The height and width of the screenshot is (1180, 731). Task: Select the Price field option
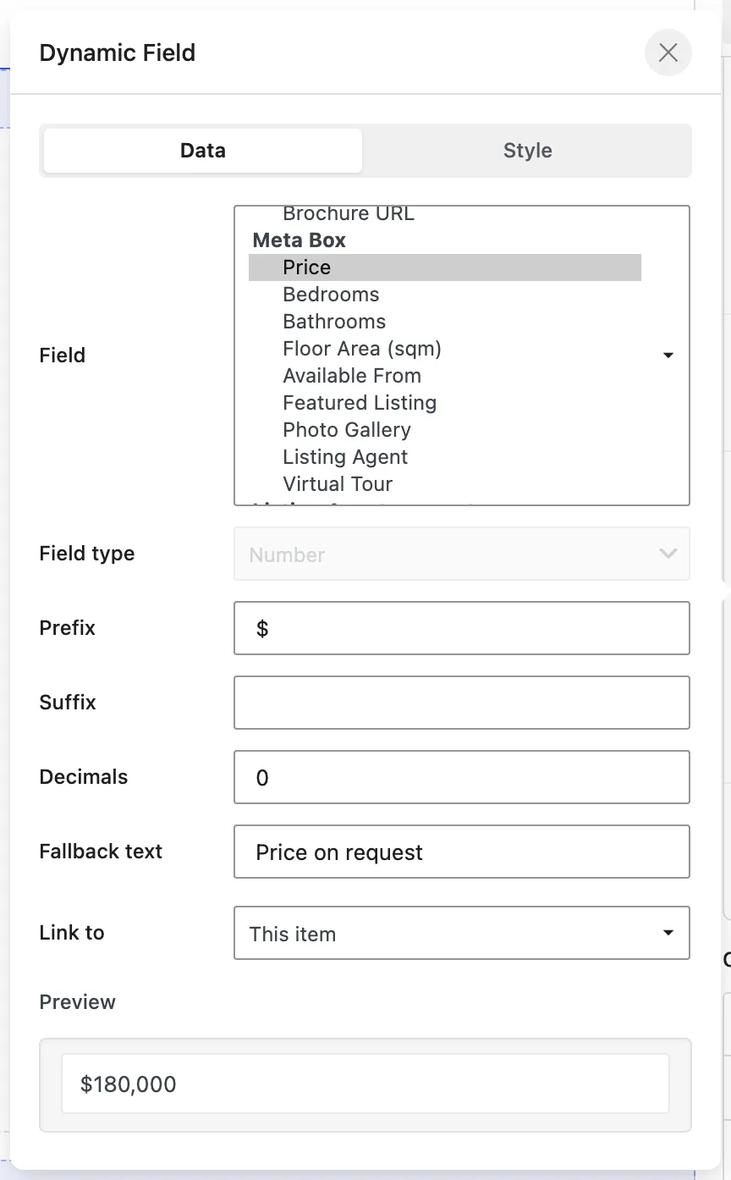click(445, 267)
